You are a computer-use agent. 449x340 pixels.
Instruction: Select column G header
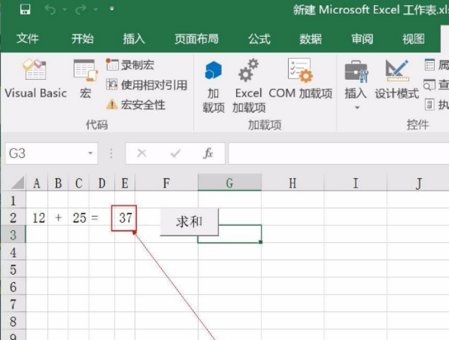tap(230, 183)
